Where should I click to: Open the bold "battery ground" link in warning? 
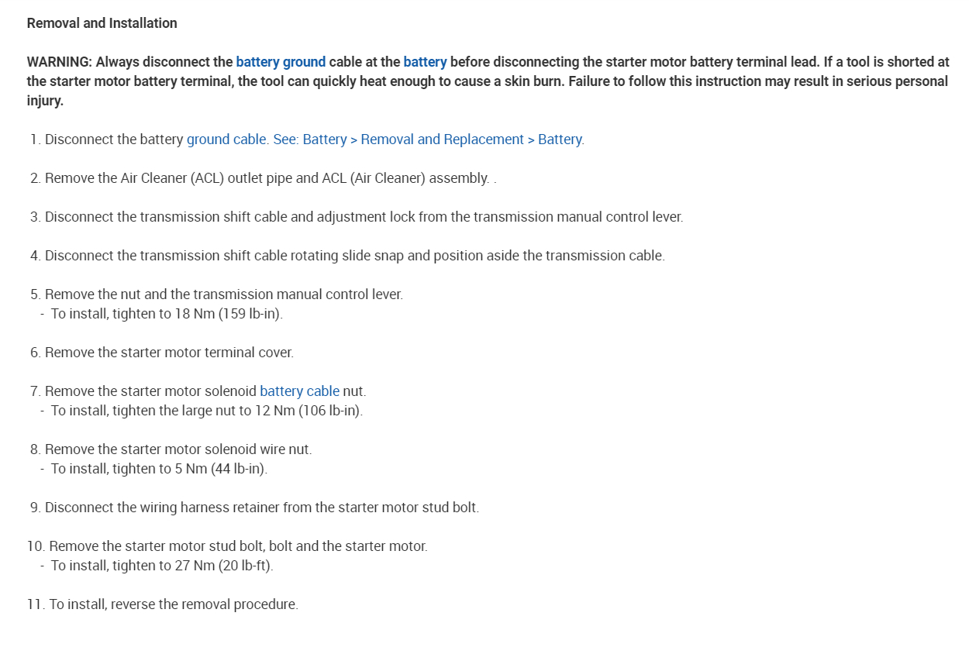(281, 62)
